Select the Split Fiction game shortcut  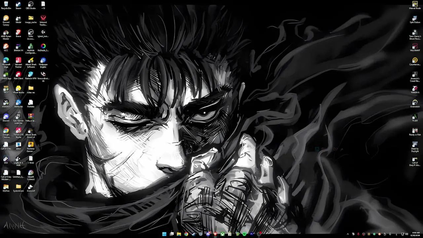coord(415,20)
